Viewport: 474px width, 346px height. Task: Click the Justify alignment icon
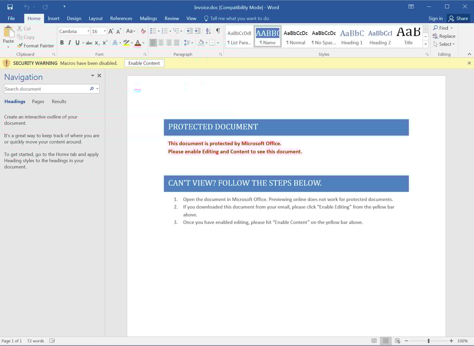[x=176, y=43]
